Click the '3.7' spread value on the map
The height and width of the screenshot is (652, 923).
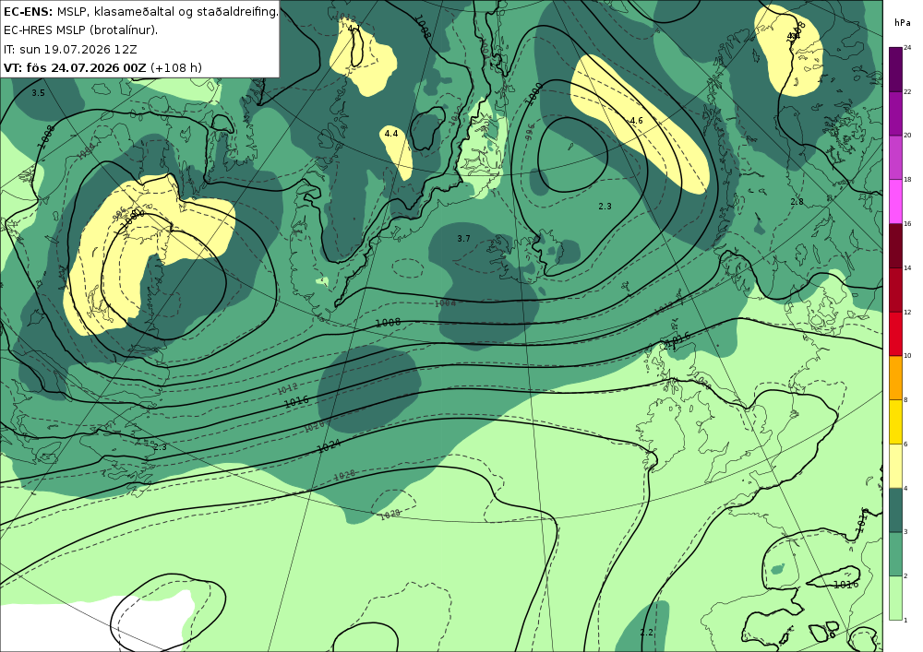tap(464, 238)
